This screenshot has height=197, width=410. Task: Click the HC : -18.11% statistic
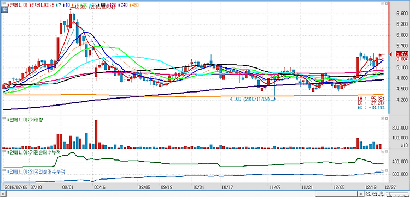point(371,107)
